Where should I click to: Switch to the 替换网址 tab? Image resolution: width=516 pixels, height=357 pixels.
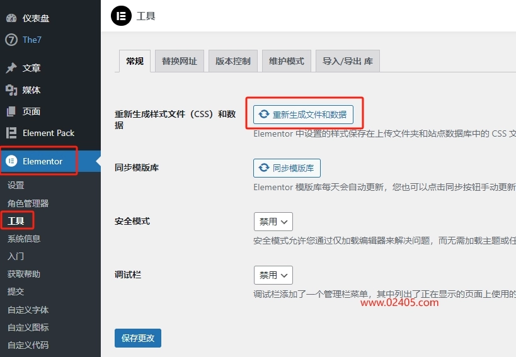tap(179, 61)
